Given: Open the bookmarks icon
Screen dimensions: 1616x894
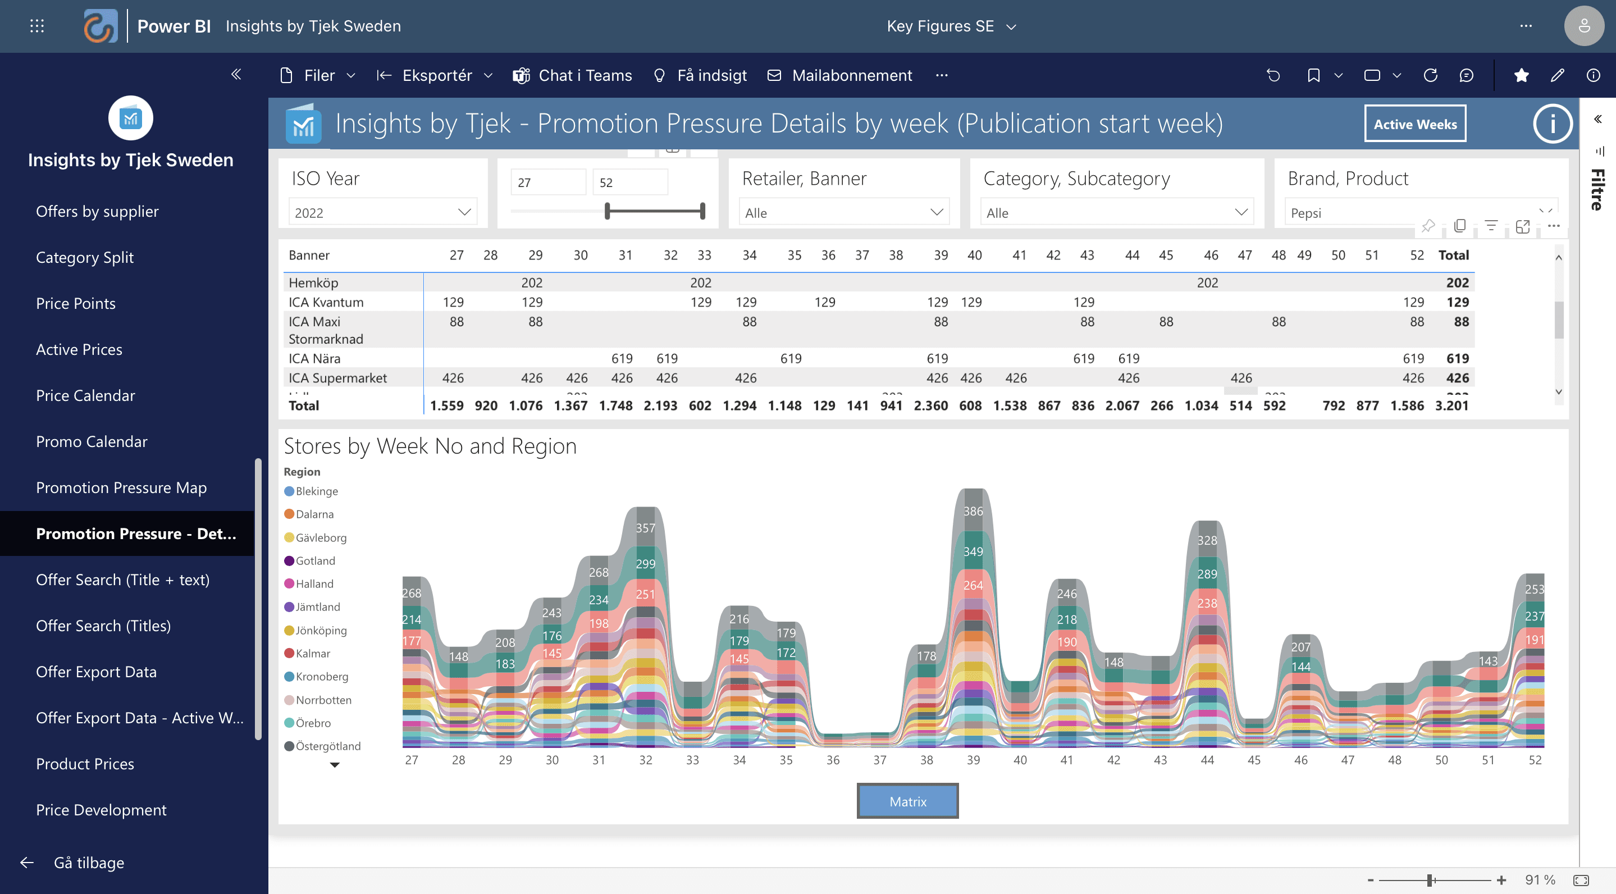Looking at the screenshot, I should pos(1313,75).
